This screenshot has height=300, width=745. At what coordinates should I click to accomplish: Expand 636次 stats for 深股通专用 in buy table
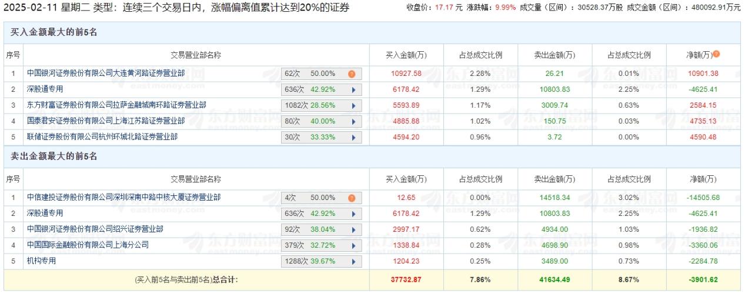point(354,90)
